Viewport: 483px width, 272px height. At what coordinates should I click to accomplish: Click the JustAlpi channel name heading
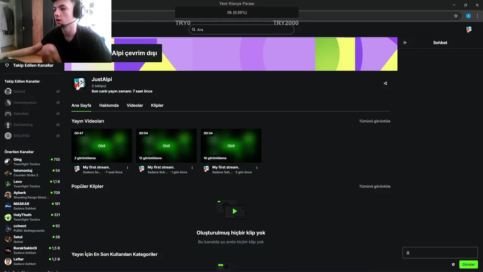tap(102, 79)
